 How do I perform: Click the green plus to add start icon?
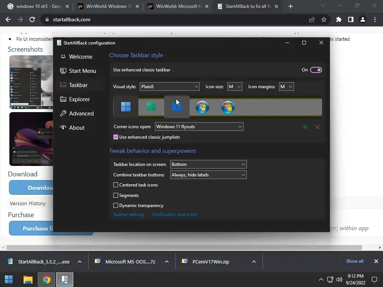pyautogui.click(x=305, y=127)
